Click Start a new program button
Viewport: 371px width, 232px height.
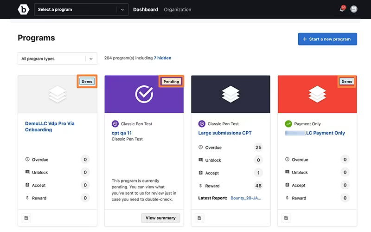point(327,39)
